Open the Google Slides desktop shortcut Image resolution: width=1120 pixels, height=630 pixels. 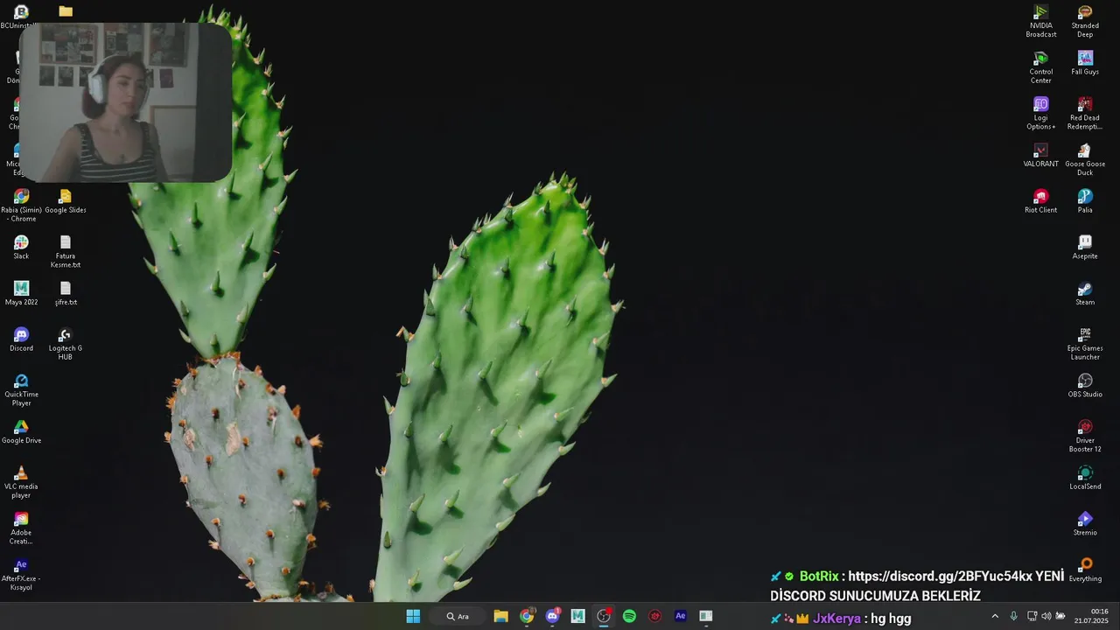(x=66, y=201)
